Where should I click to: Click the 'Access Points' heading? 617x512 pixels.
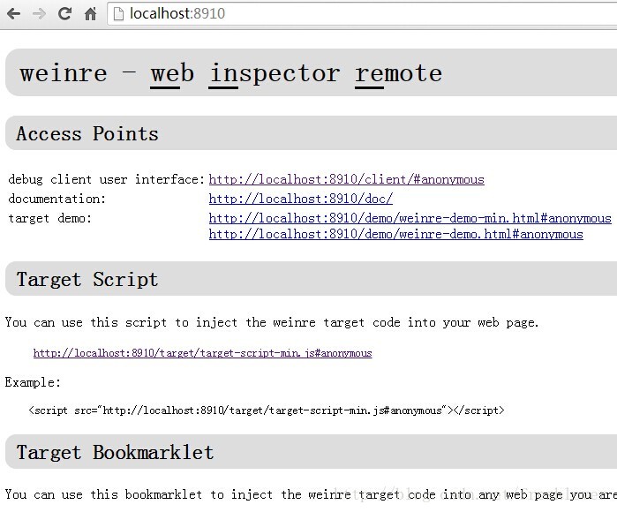pyautogui.click(x=87, y=133)
